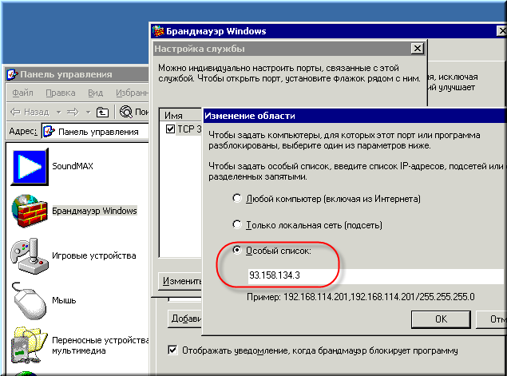Click the Брандмауэр Windows label in list

coord(95,211)
